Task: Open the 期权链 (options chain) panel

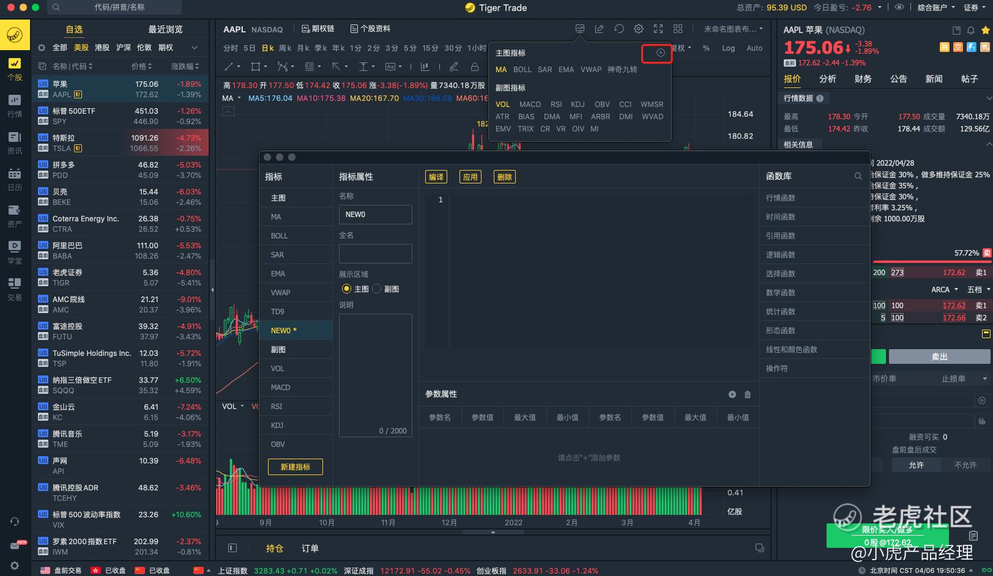Action: click(321, 28)
